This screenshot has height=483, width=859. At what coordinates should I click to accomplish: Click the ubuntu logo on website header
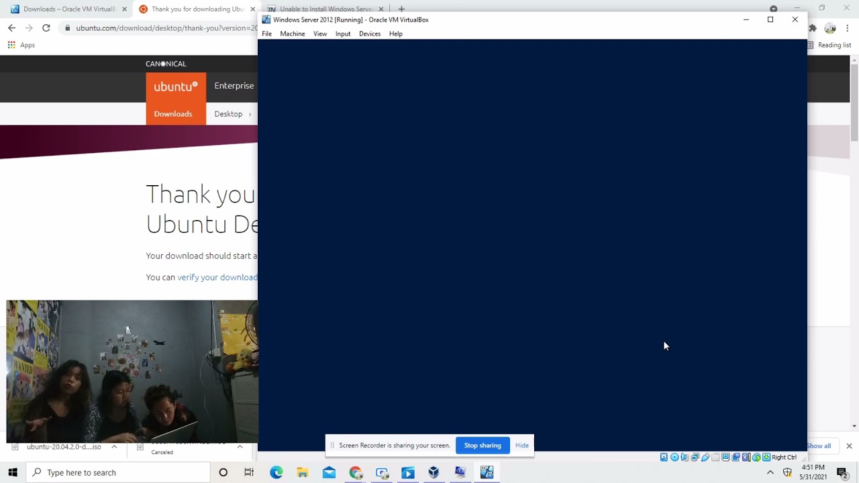coord(176,87)
